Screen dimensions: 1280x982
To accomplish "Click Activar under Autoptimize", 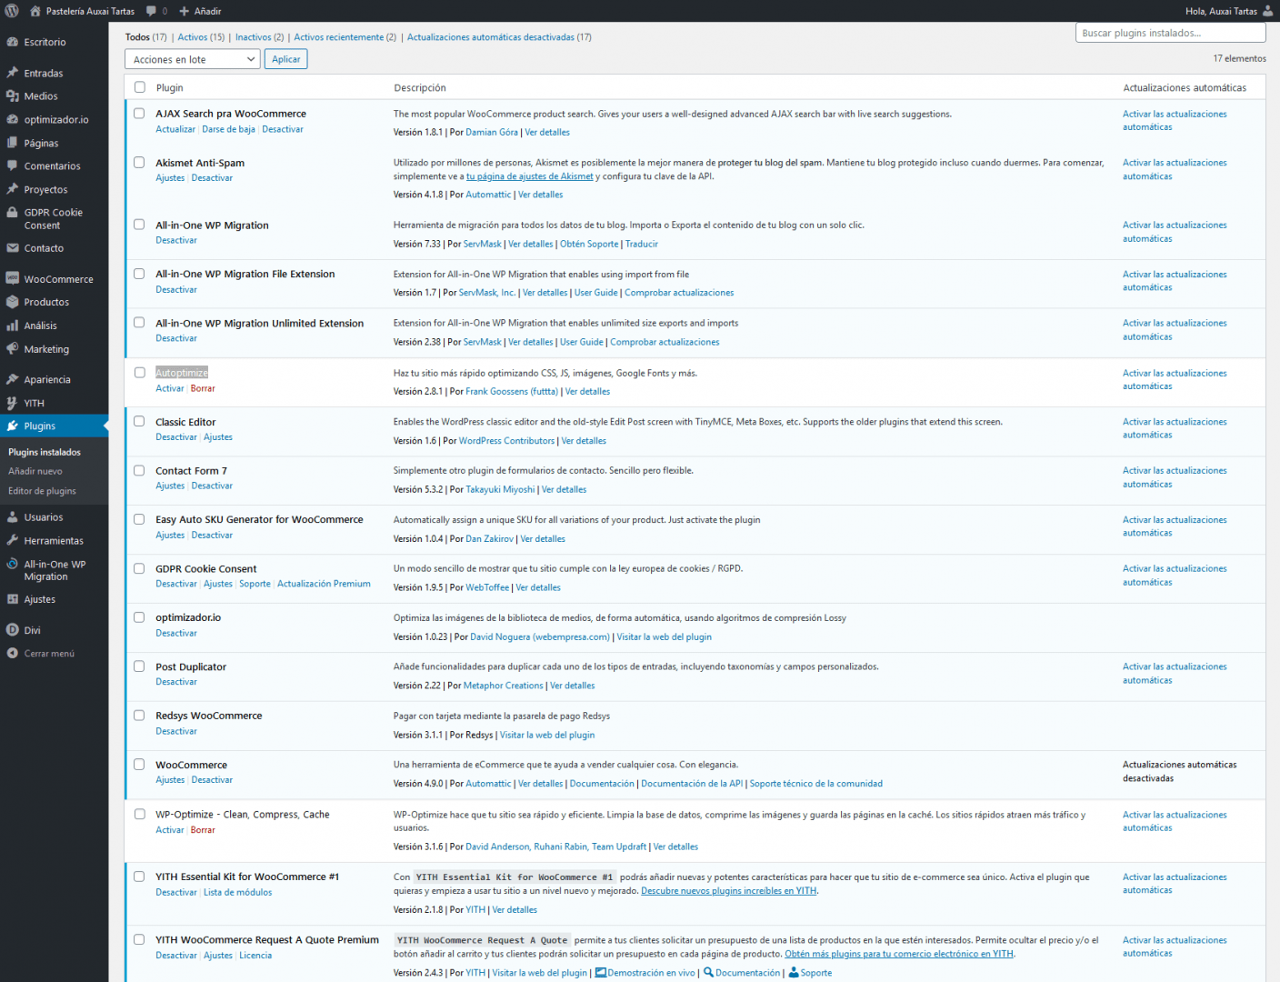I will 169,388.
